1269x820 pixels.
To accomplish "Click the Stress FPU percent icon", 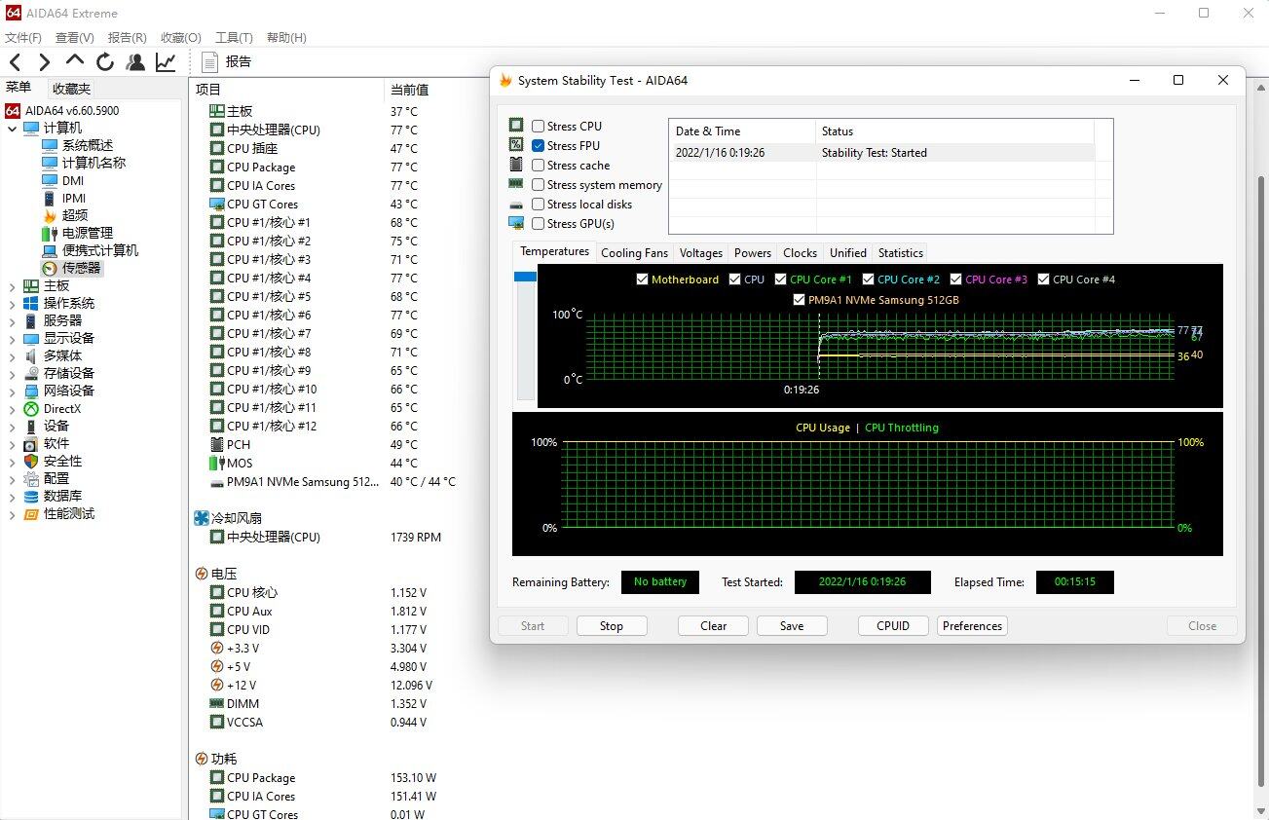I will [516, 145].
